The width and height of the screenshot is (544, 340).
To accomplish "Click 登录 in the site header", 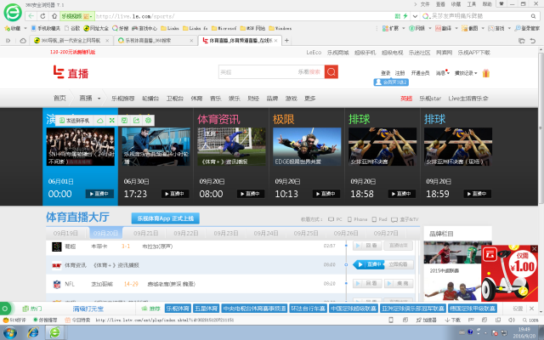I will coord(385,73).
